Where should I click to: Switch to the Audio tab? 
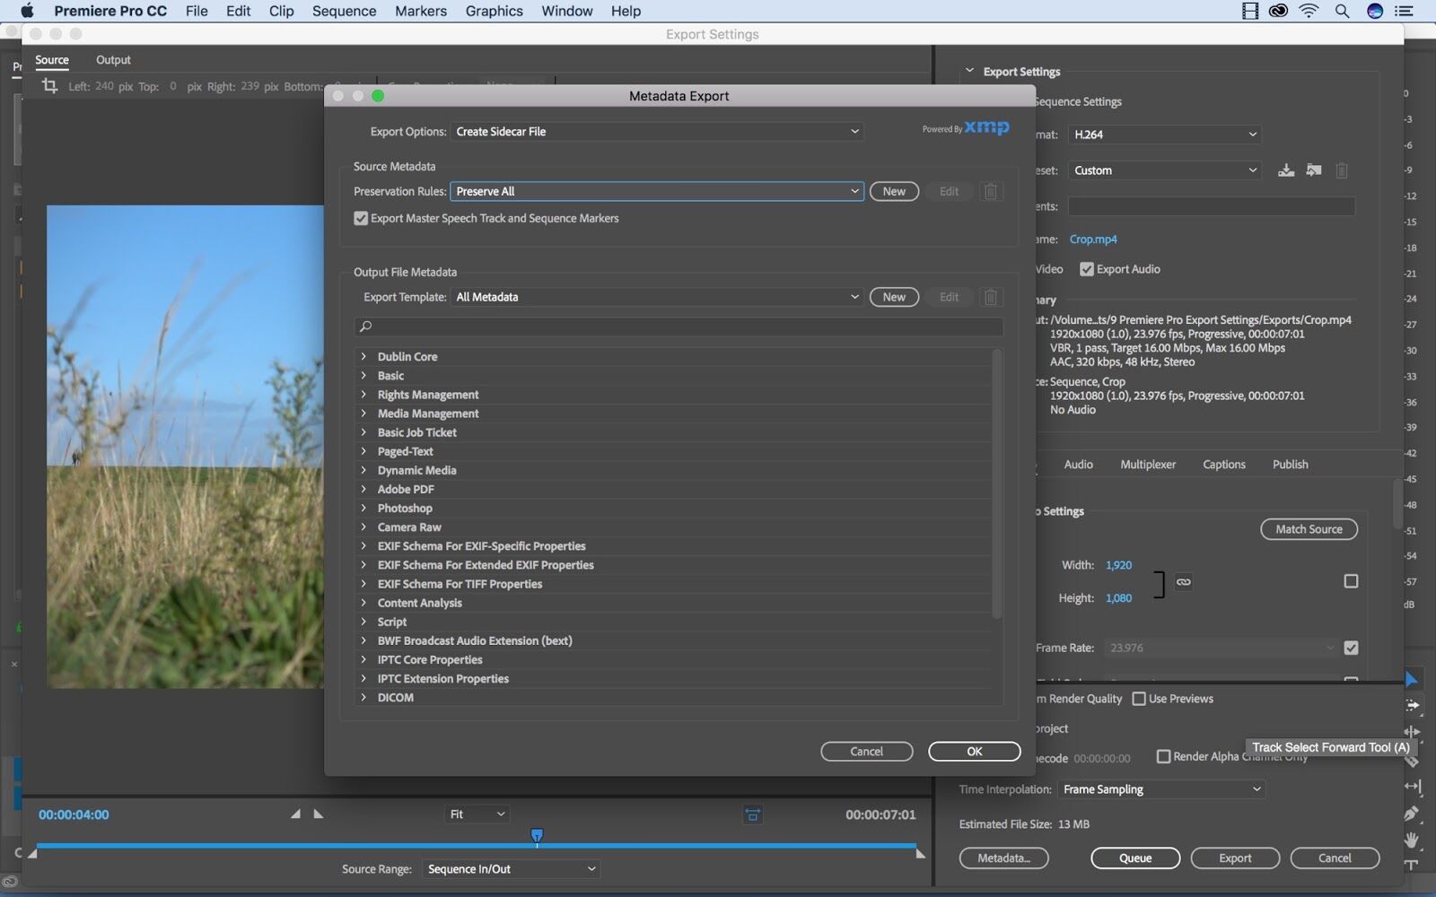click(1078, 465)
